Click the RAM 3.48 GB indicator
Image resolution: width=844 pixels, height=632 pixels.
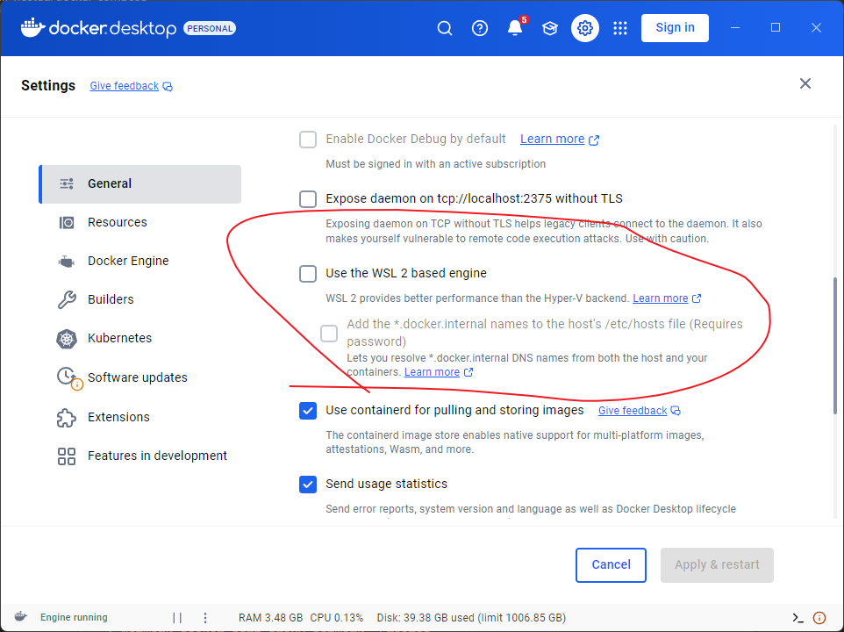(270, 618)
